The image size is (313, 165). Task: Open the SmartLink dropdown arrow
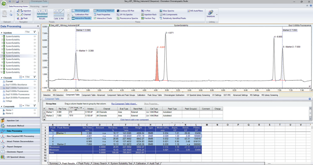point(217,14)
